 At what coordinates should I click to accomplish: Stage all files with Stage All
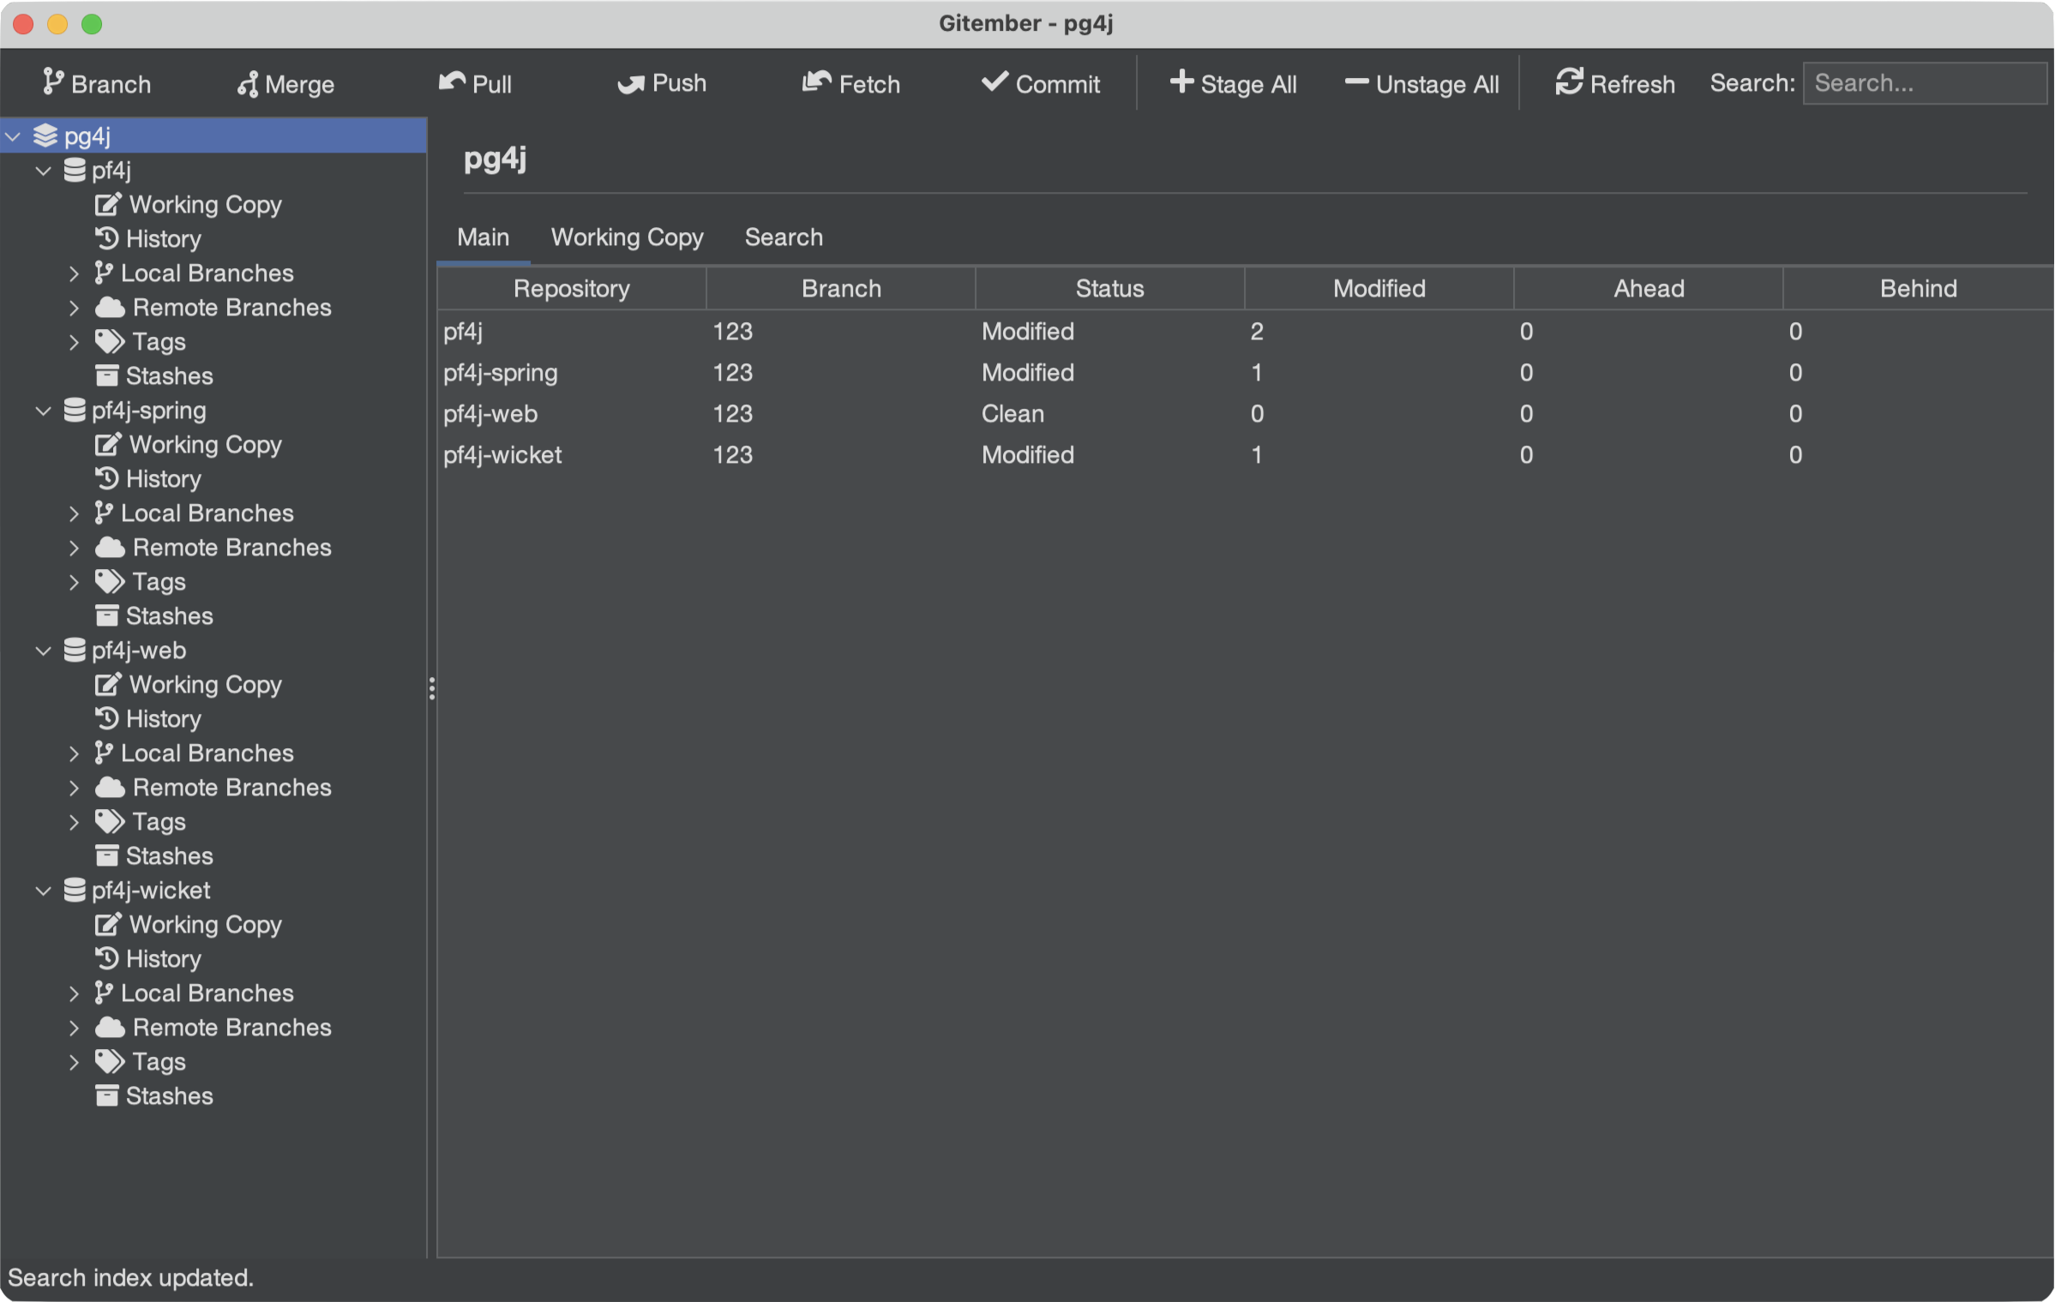pos(1233,83)
